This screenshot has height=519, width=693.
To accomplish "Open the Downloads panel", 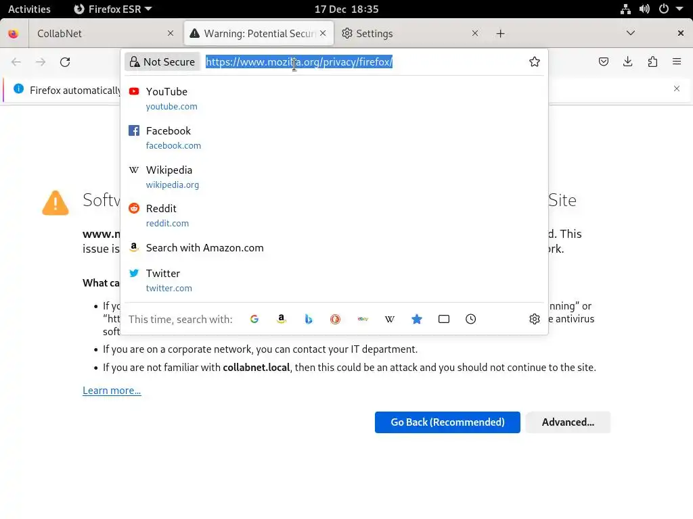I will (x=627, y=61).
